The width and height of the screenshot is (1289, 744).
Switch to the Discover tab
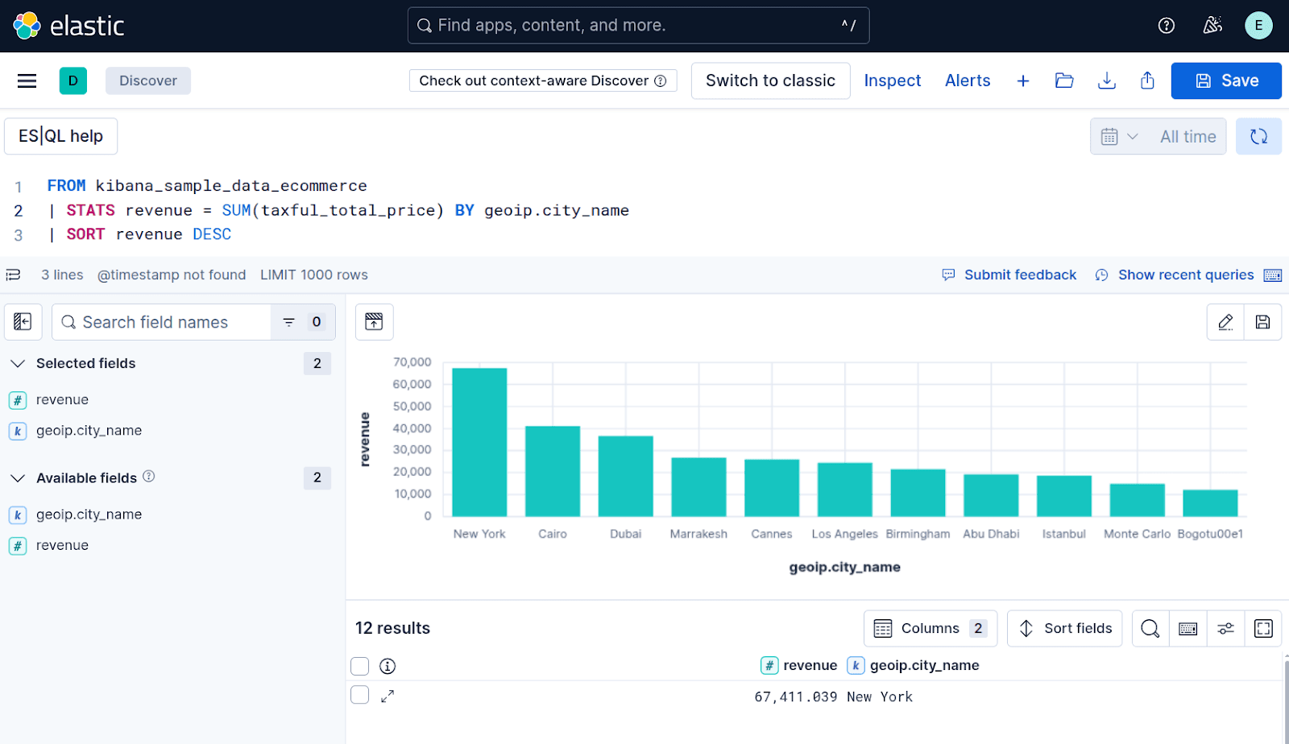[147, 81]
